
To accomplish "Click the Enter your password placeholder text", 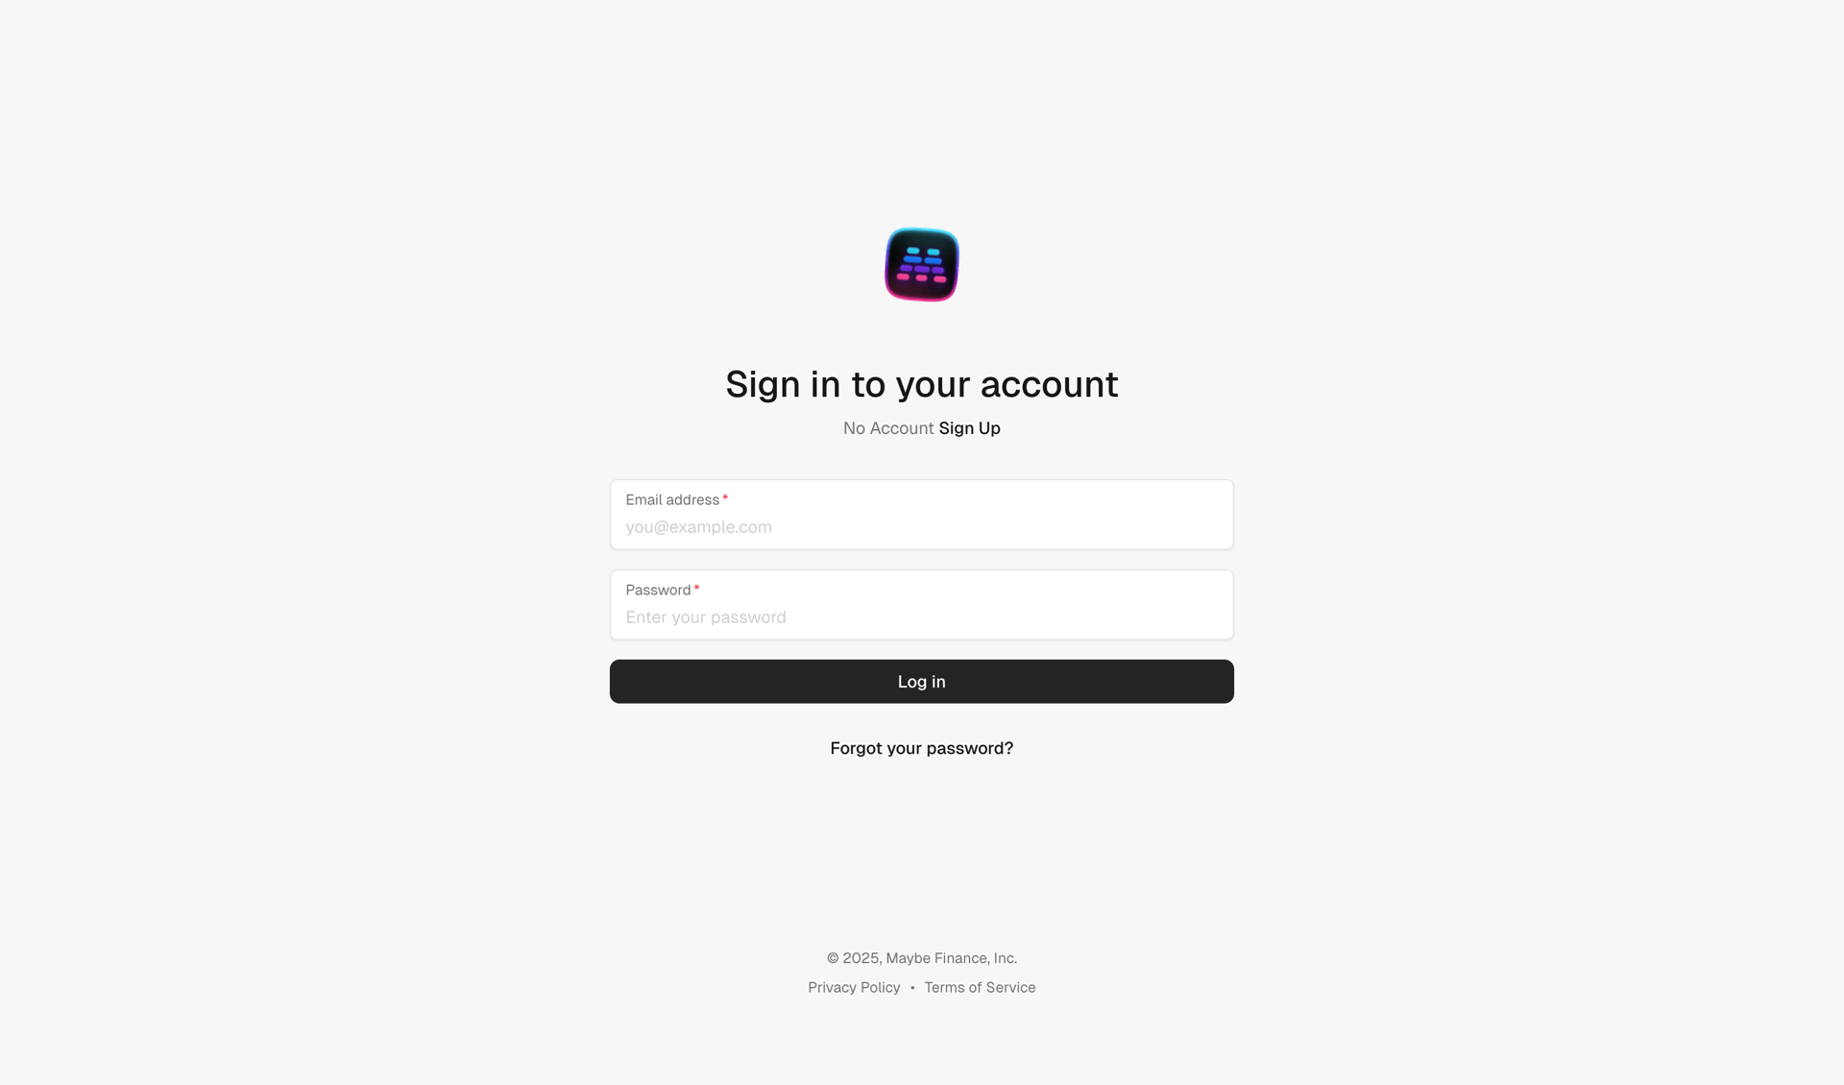I will click(x=706, y=617).
